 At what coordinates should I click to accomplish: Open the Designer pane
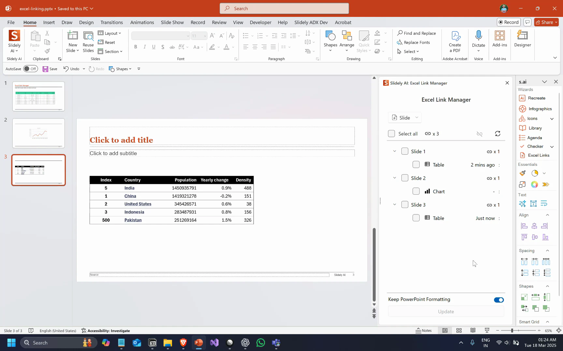click(522, 40)
